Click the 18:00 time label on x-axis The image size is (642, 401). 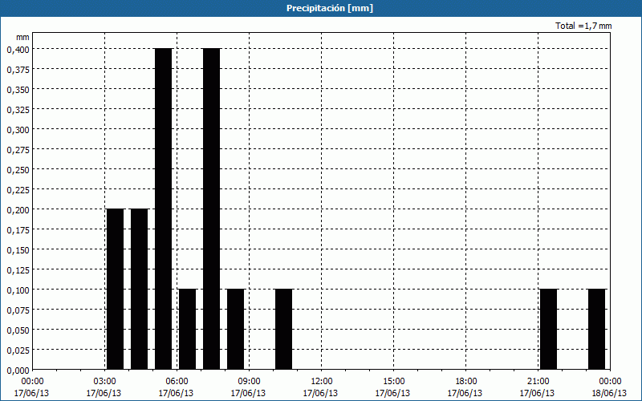465,382
